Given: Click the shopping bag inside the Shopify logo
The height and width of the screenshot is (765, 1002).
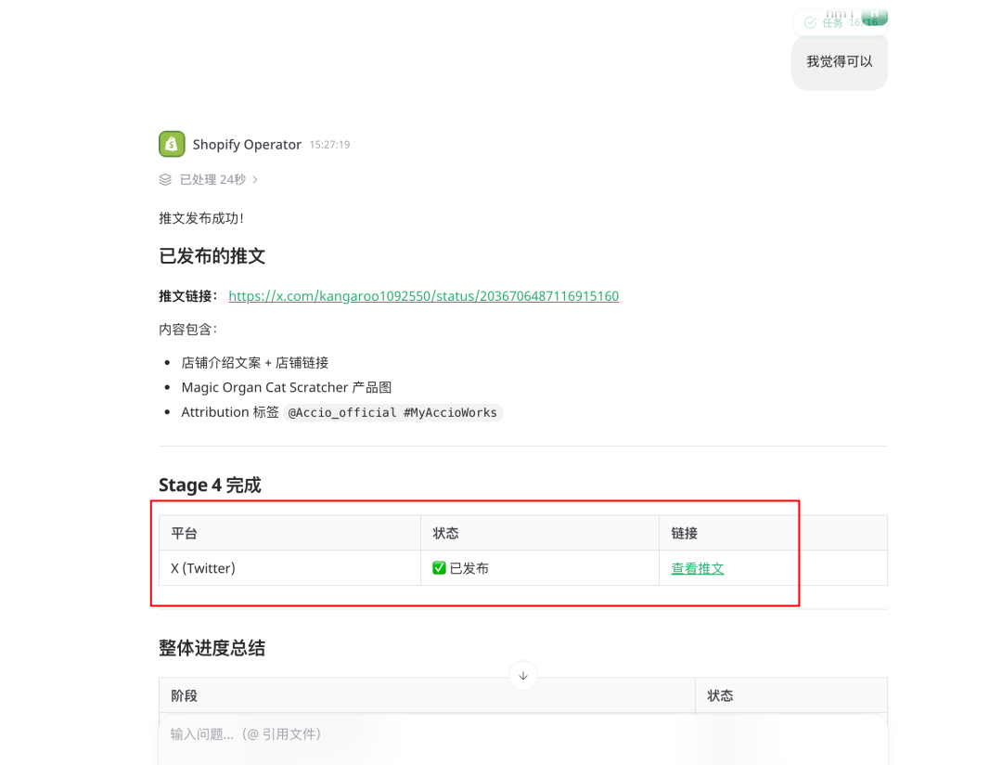Looking at the screenshot, I should pyautogui.click(x=172, y=144).
